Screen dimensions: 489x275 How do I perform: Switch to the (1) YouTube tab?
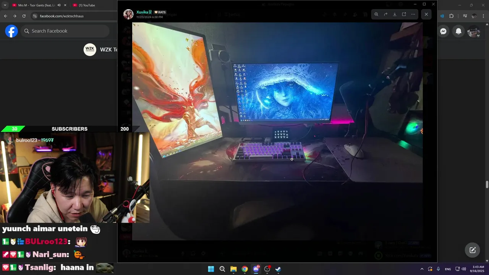(87, 5)
